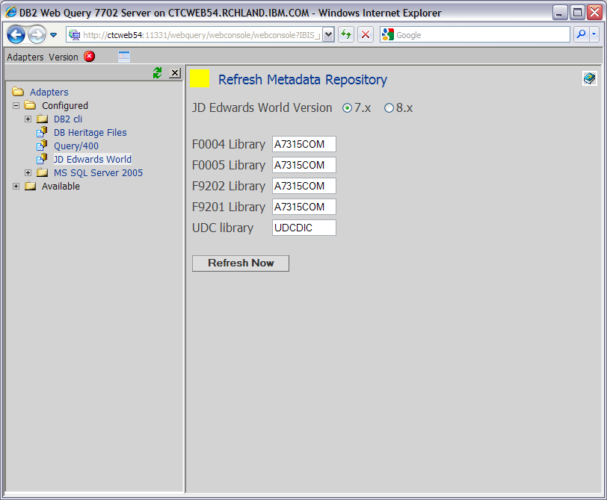This screenshot has height=500, width=607.
Task: Select JD Edwards World version 7.x
Action: click(348, 108)
